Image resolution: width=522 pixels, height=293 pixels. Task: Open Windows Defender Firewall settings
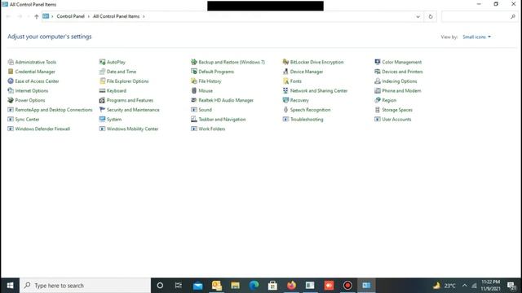42,129
